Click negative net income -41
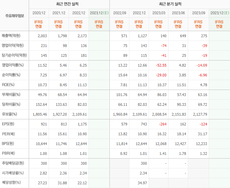 tap(164, 56)
